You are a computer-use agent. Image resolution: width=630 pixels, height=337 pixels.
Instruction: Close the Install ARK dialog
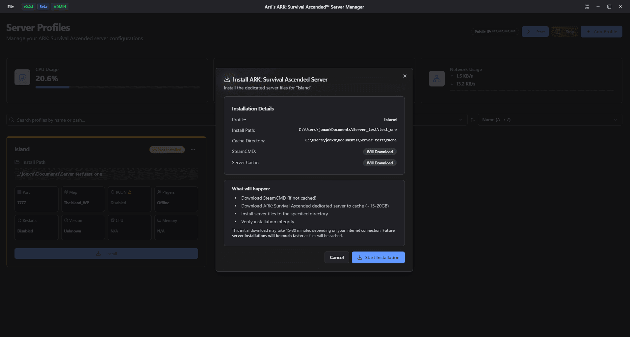pos(405,76)
